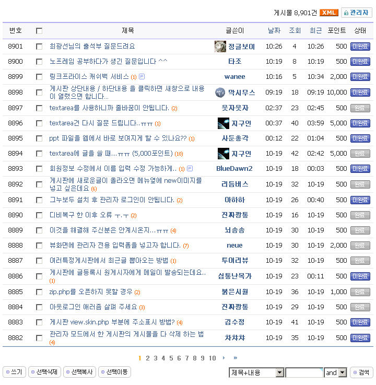Screen dimensions: 376x385
Task: Open post 'zip.php를 오픈하지 못할 경우'
Action: click(x=91, y=291)
